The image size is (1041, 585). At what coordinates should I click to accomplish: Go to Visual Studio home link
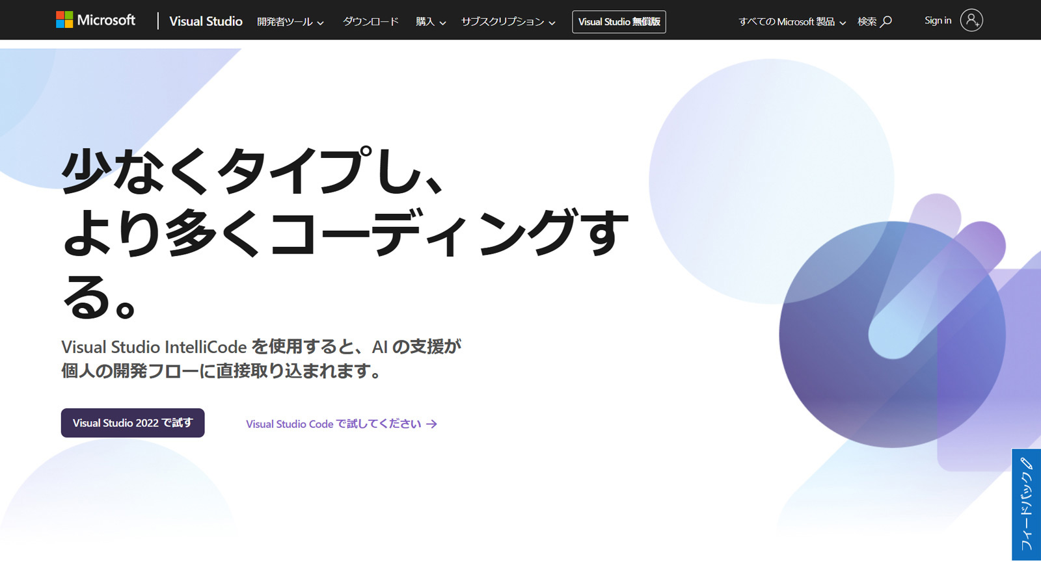(206, 21)
